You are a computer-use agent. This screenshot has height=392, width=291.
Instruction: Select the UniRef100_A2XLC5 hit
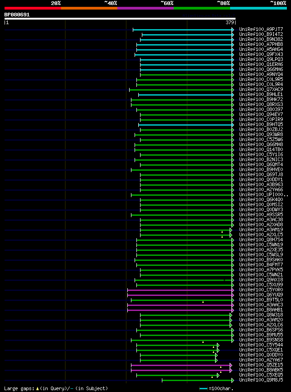click(x=261, y=235)
